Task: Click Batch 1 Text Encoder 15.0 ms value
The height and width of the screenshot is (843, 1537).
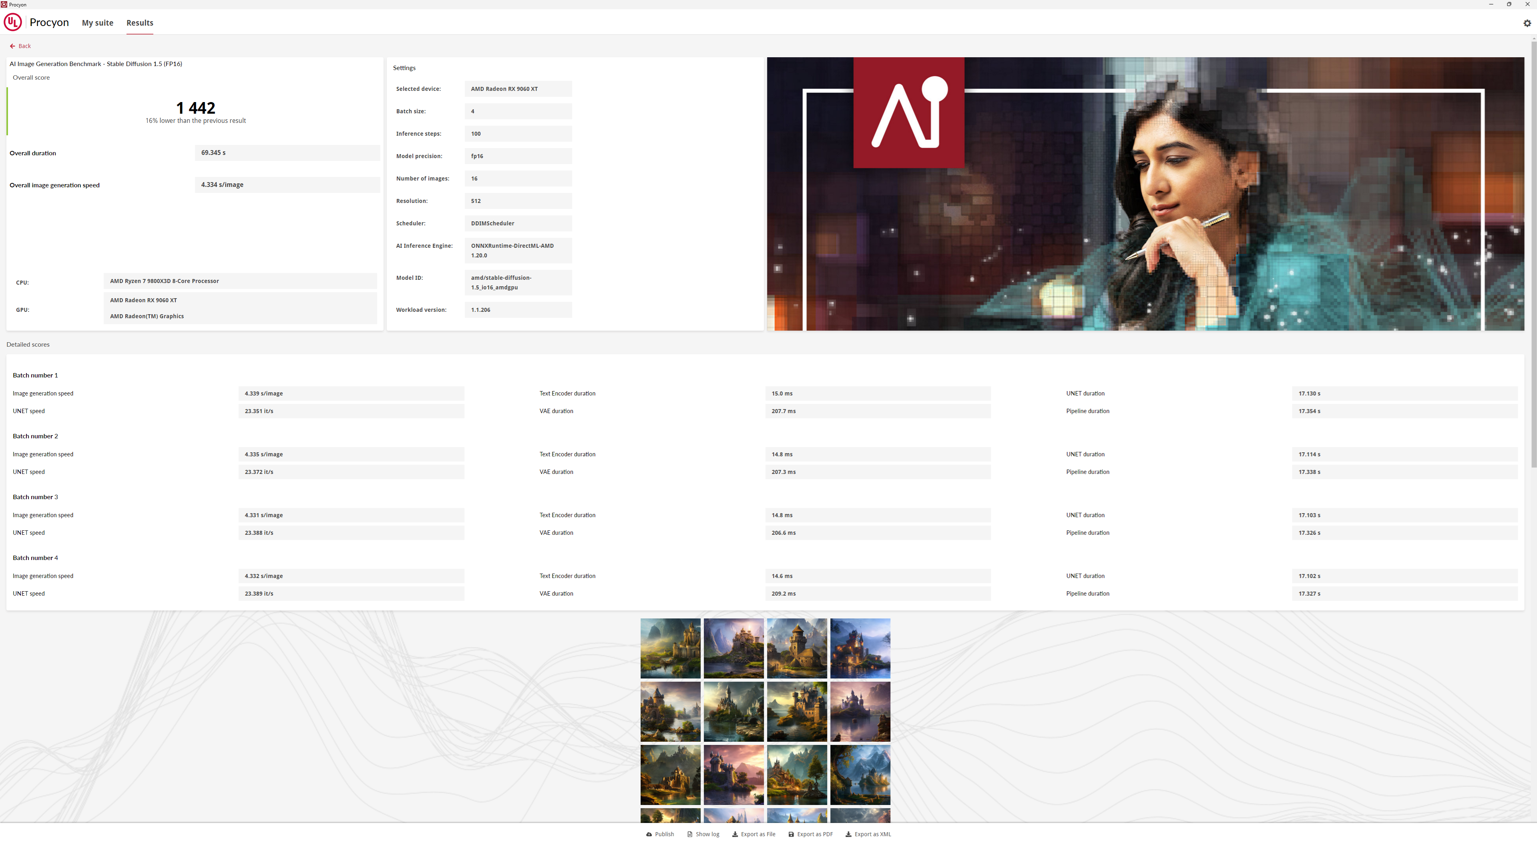Action: (878, 394)
